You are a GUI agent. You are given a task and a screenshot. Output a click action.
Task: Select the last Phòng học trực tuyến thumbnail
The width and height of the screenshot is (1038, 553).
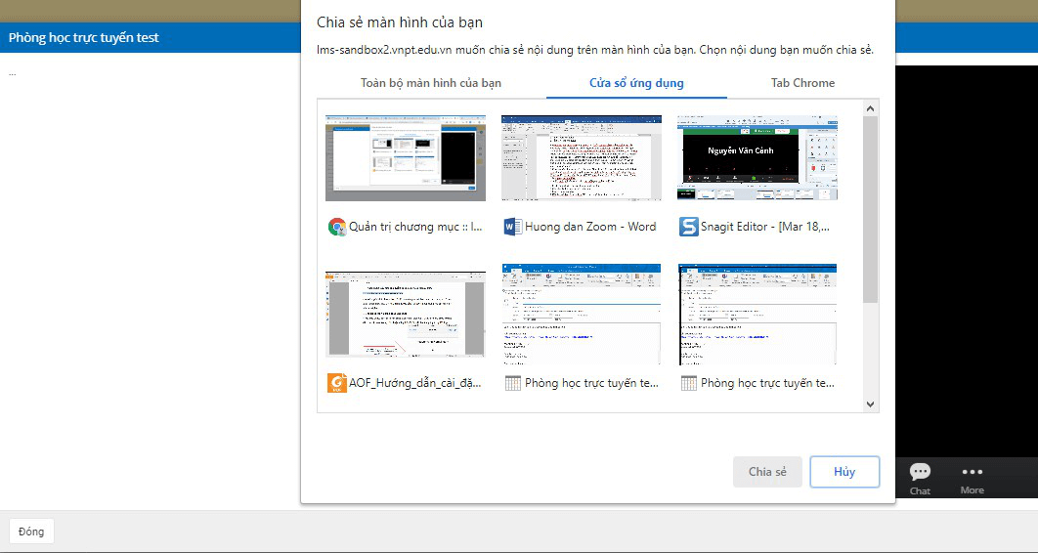(757, 314)
